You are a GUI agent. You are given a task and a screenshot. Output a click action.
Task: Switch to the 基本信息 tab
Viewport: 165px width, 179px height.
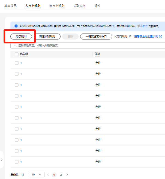(11, 6)
